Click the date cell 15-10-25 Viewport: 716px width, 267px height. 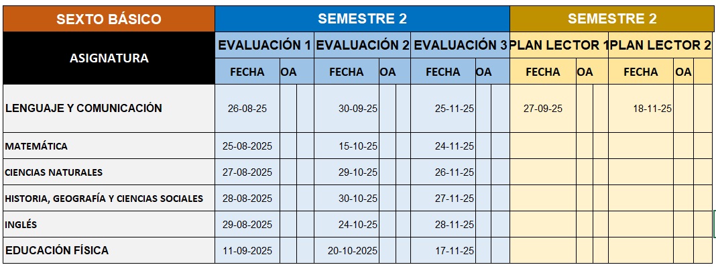(347, 146)
